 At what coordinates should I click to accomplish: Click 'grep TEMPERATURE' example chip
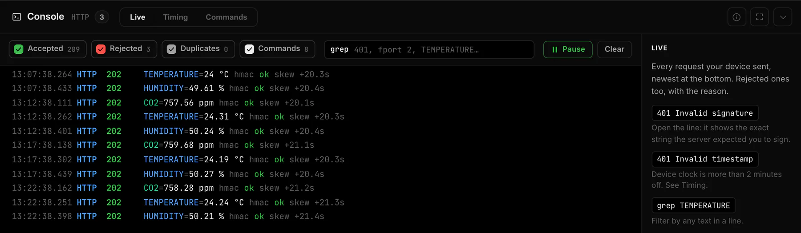tap(693, 205)
